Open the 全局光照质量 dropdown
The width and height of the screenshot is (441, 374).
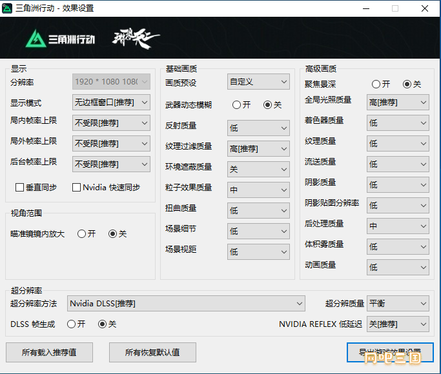coord(398,102)
